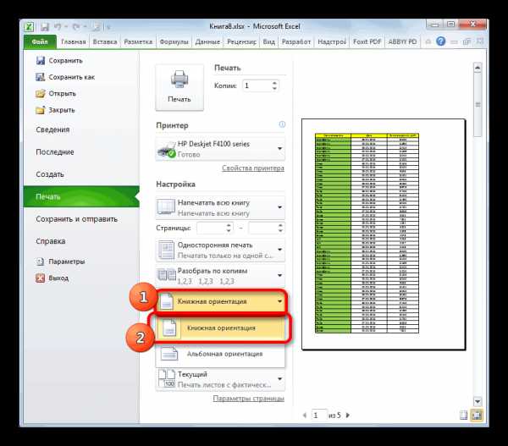
Task: Select the Печать section in sidebar
Action: 81,196
